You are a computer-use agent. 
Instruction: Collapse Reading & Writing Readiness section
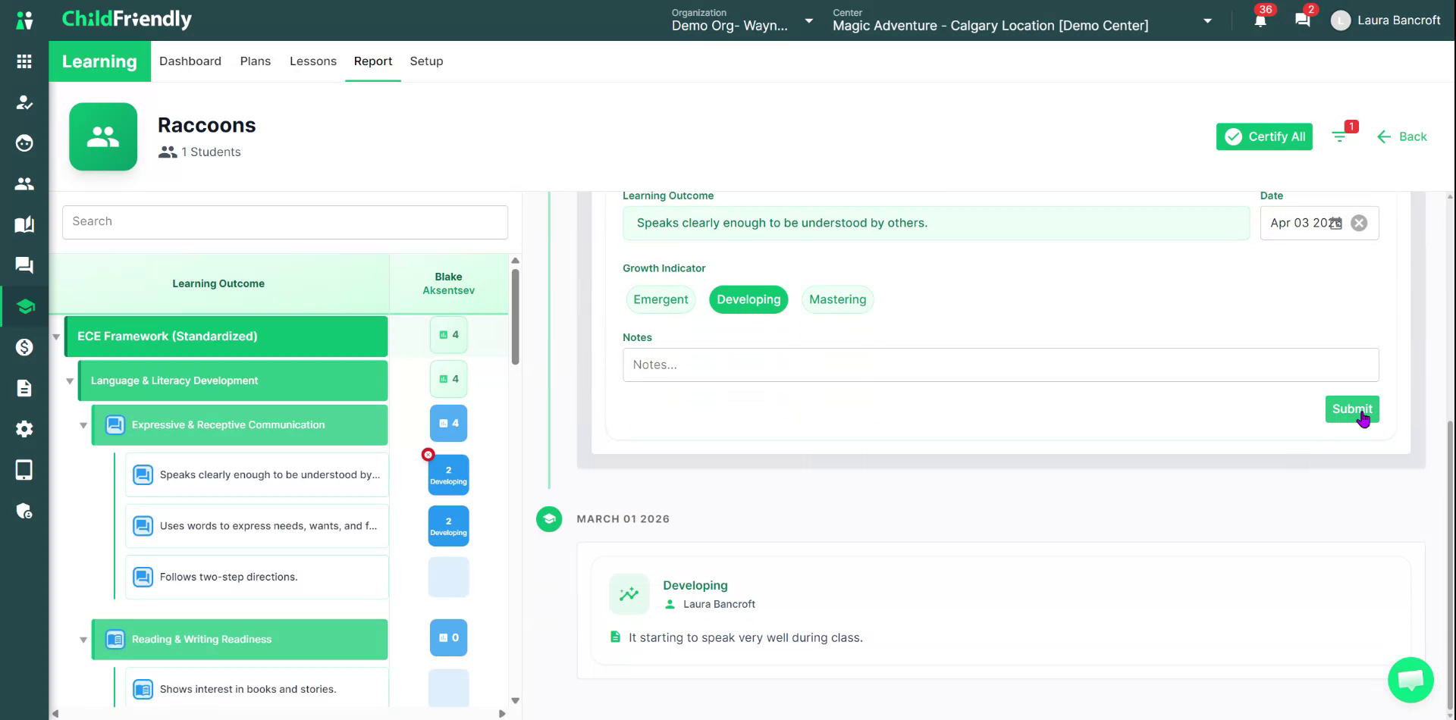83,640
